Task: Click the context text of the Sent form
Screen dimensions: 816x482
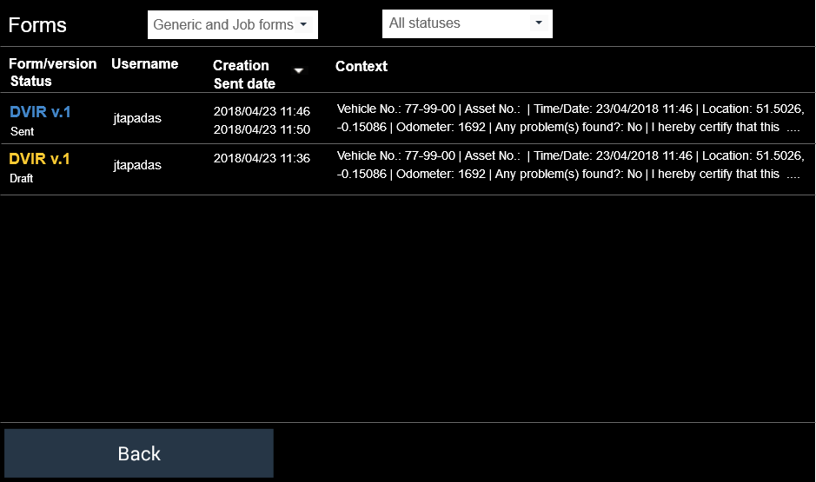Action: (569, 118)
